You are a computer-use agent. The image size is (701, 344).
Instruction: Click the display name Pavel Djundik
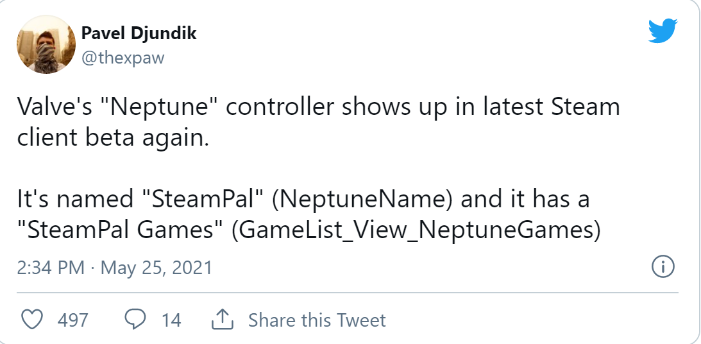[139, 33]
